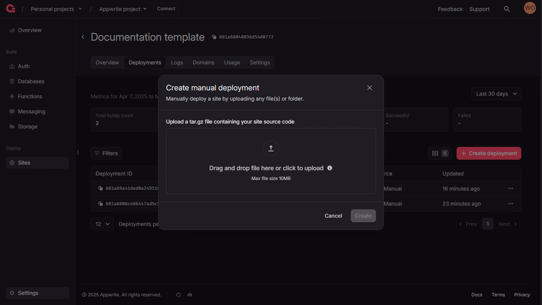Viewport: 542px width, 305px height.
Task: Open Overview in the sidebar
Action: click(37, 30)
